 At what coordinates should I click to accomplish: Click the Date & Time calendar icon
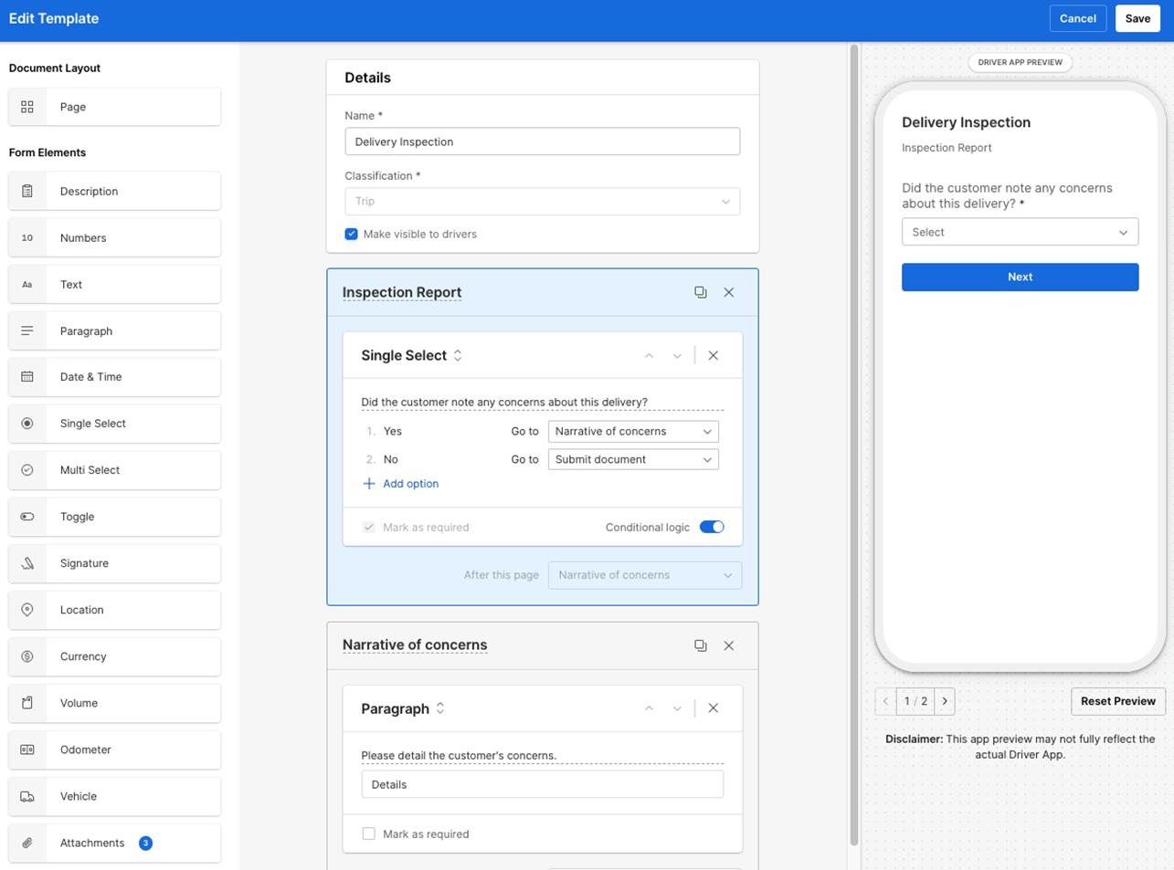pos(27,377)
